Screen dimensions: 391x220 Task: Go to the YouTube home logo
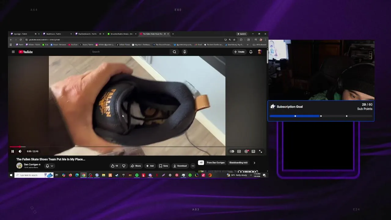click(26, 52)
